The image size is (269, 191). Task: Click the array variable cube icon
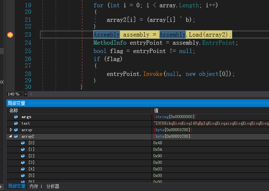coord(16,130)
